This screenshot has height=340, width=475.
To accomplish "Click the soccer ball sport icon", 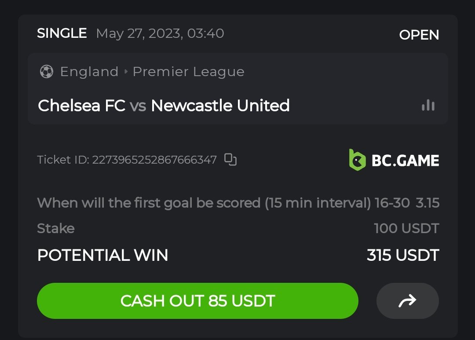I will coord(46,71).
